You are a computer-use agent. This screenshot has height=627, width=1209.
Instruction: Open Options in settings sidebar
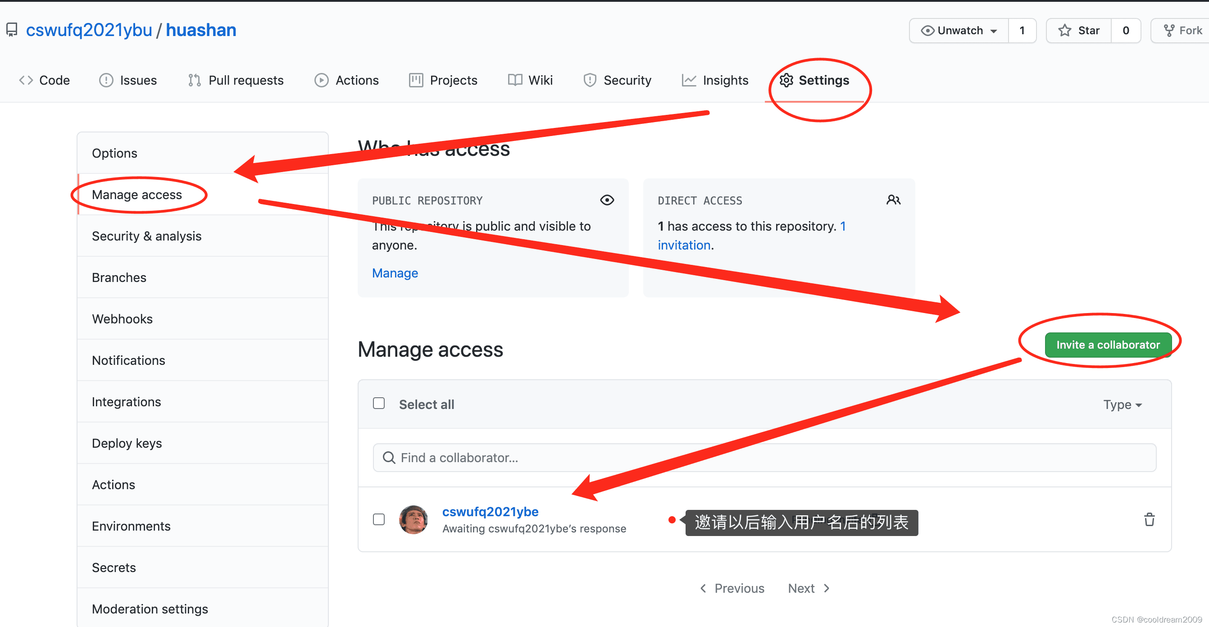203,153
